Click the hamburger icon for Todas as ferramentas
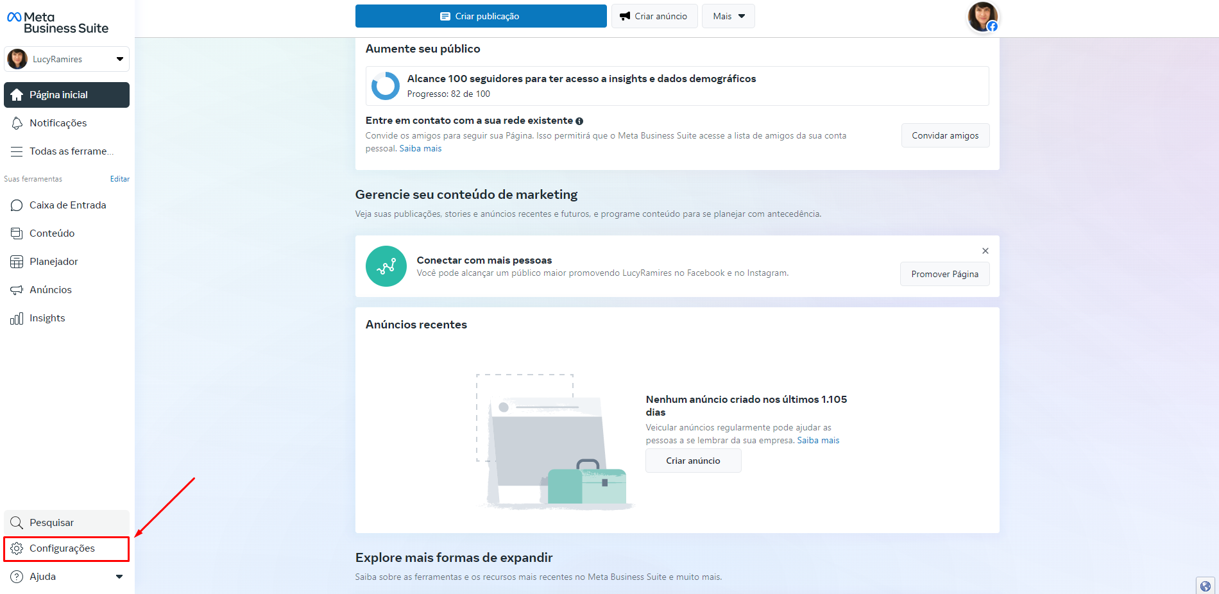Image resolution: width=1219 pixels, height=594 pixels. tap(17, 151)
